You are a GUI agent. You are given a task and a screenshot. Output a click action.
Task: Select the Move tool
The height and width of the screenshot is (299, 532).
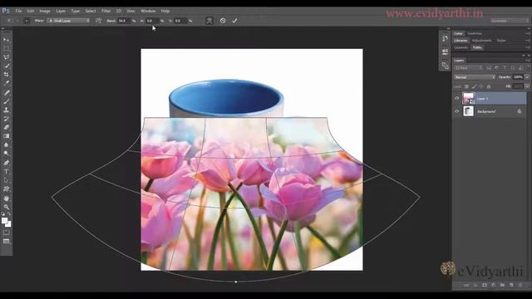point(6,40)
